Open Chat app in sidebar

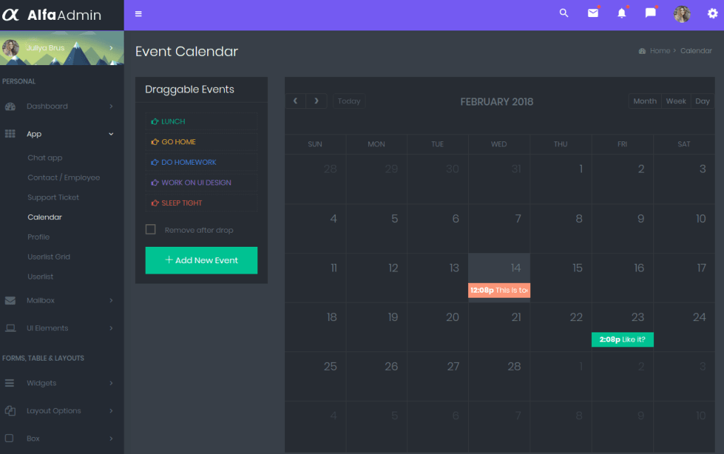point(45,158)
